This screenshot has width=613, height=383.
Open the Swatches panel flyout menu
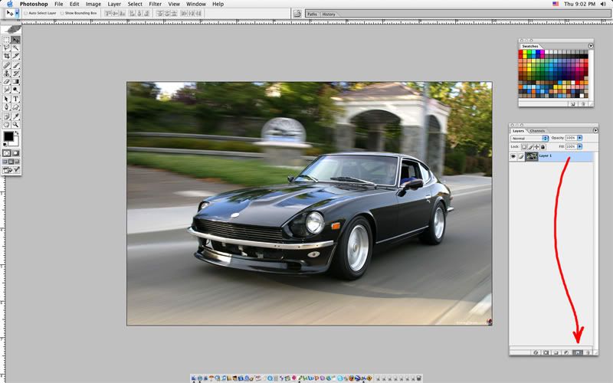(591, 46)
